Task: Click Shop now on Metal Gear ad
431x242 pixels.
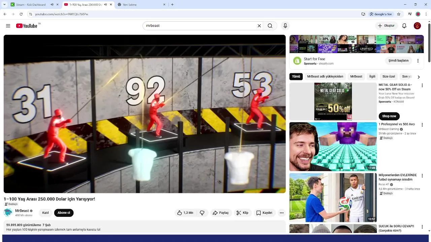Action: tap(389, 116)
